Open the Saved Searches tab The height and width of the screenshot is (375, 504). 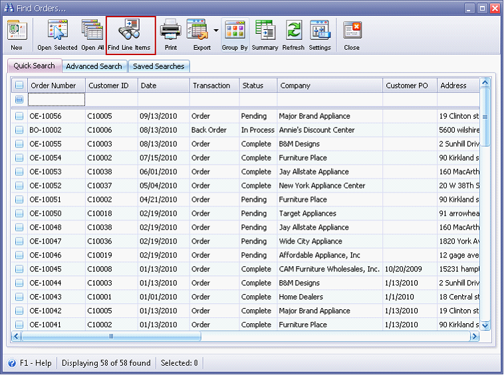[x=158, y=66]
